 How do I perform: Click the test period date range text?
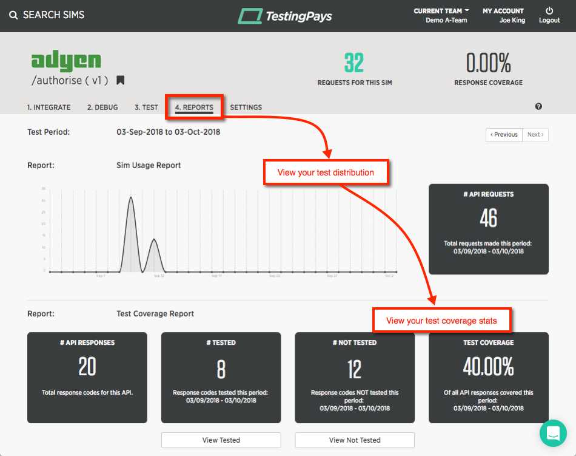pyautogui.click(x=168, y=132)
